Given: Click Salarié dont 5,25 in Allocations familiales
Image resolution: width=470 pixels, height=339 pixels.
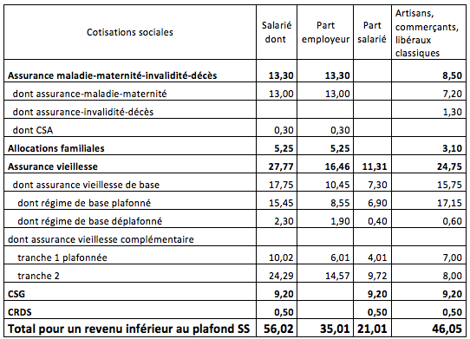Looking at the screenshot, I should point(284,148).
